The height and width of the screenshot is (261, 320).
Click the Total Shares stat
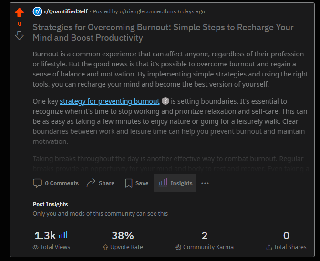pos(286,236)
